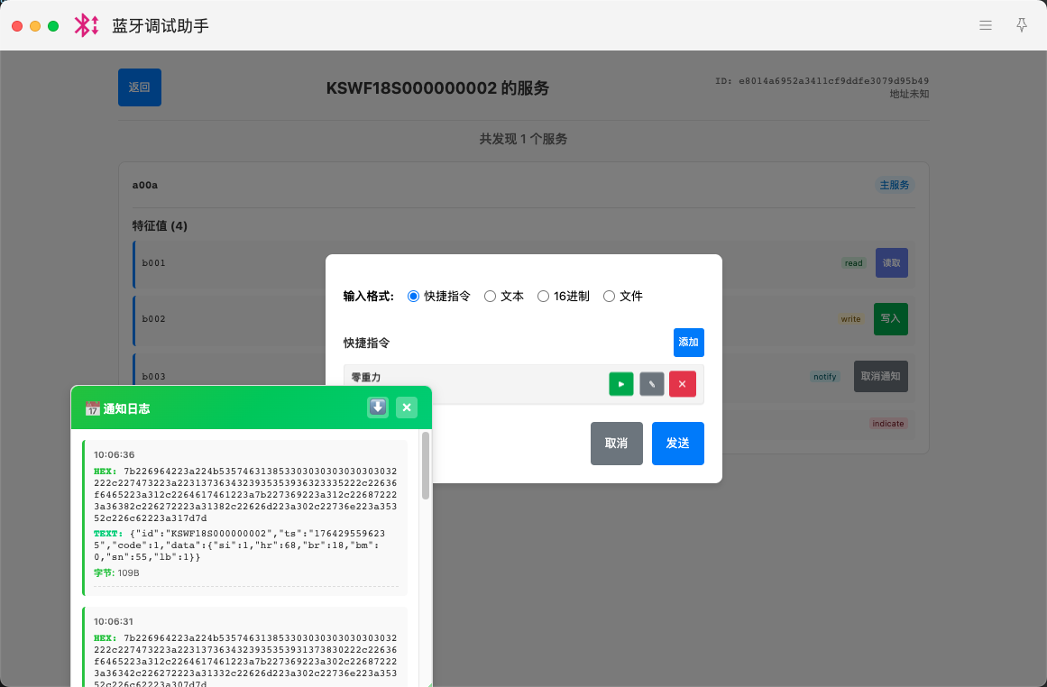
Task: Switch input format to 文件
Action: (609, 296)
